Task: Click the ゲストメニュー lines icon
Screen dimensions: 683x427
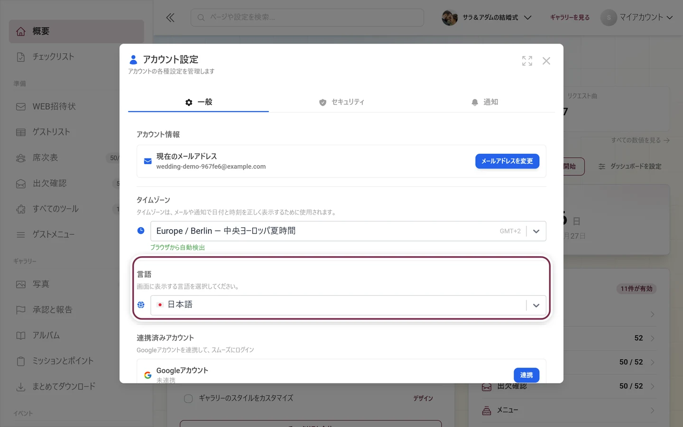Action: pos(21,235)
